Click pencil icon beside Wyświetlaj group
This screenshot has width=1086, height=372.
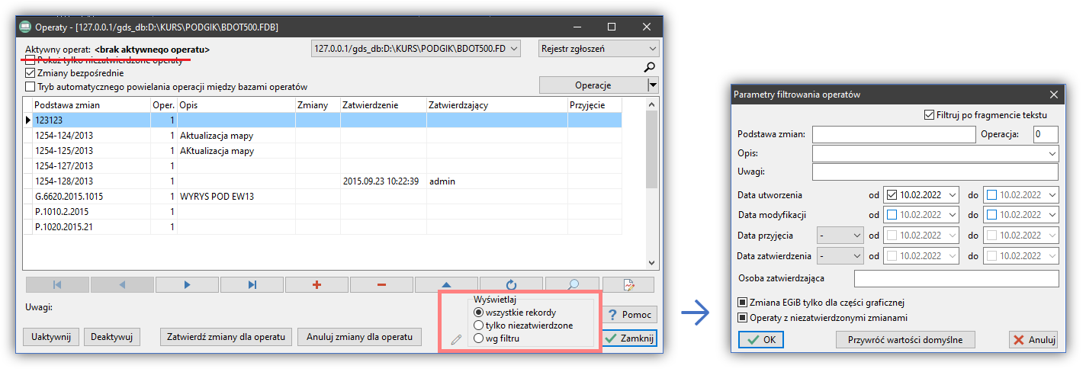pos(456,339)
